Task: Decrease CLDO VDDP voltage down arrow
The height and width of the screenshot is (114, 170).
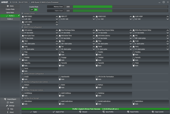Action: click(x=168, y=19)
